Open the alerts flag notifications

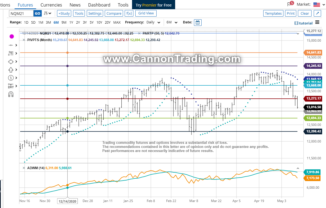(x=290, y=4)
